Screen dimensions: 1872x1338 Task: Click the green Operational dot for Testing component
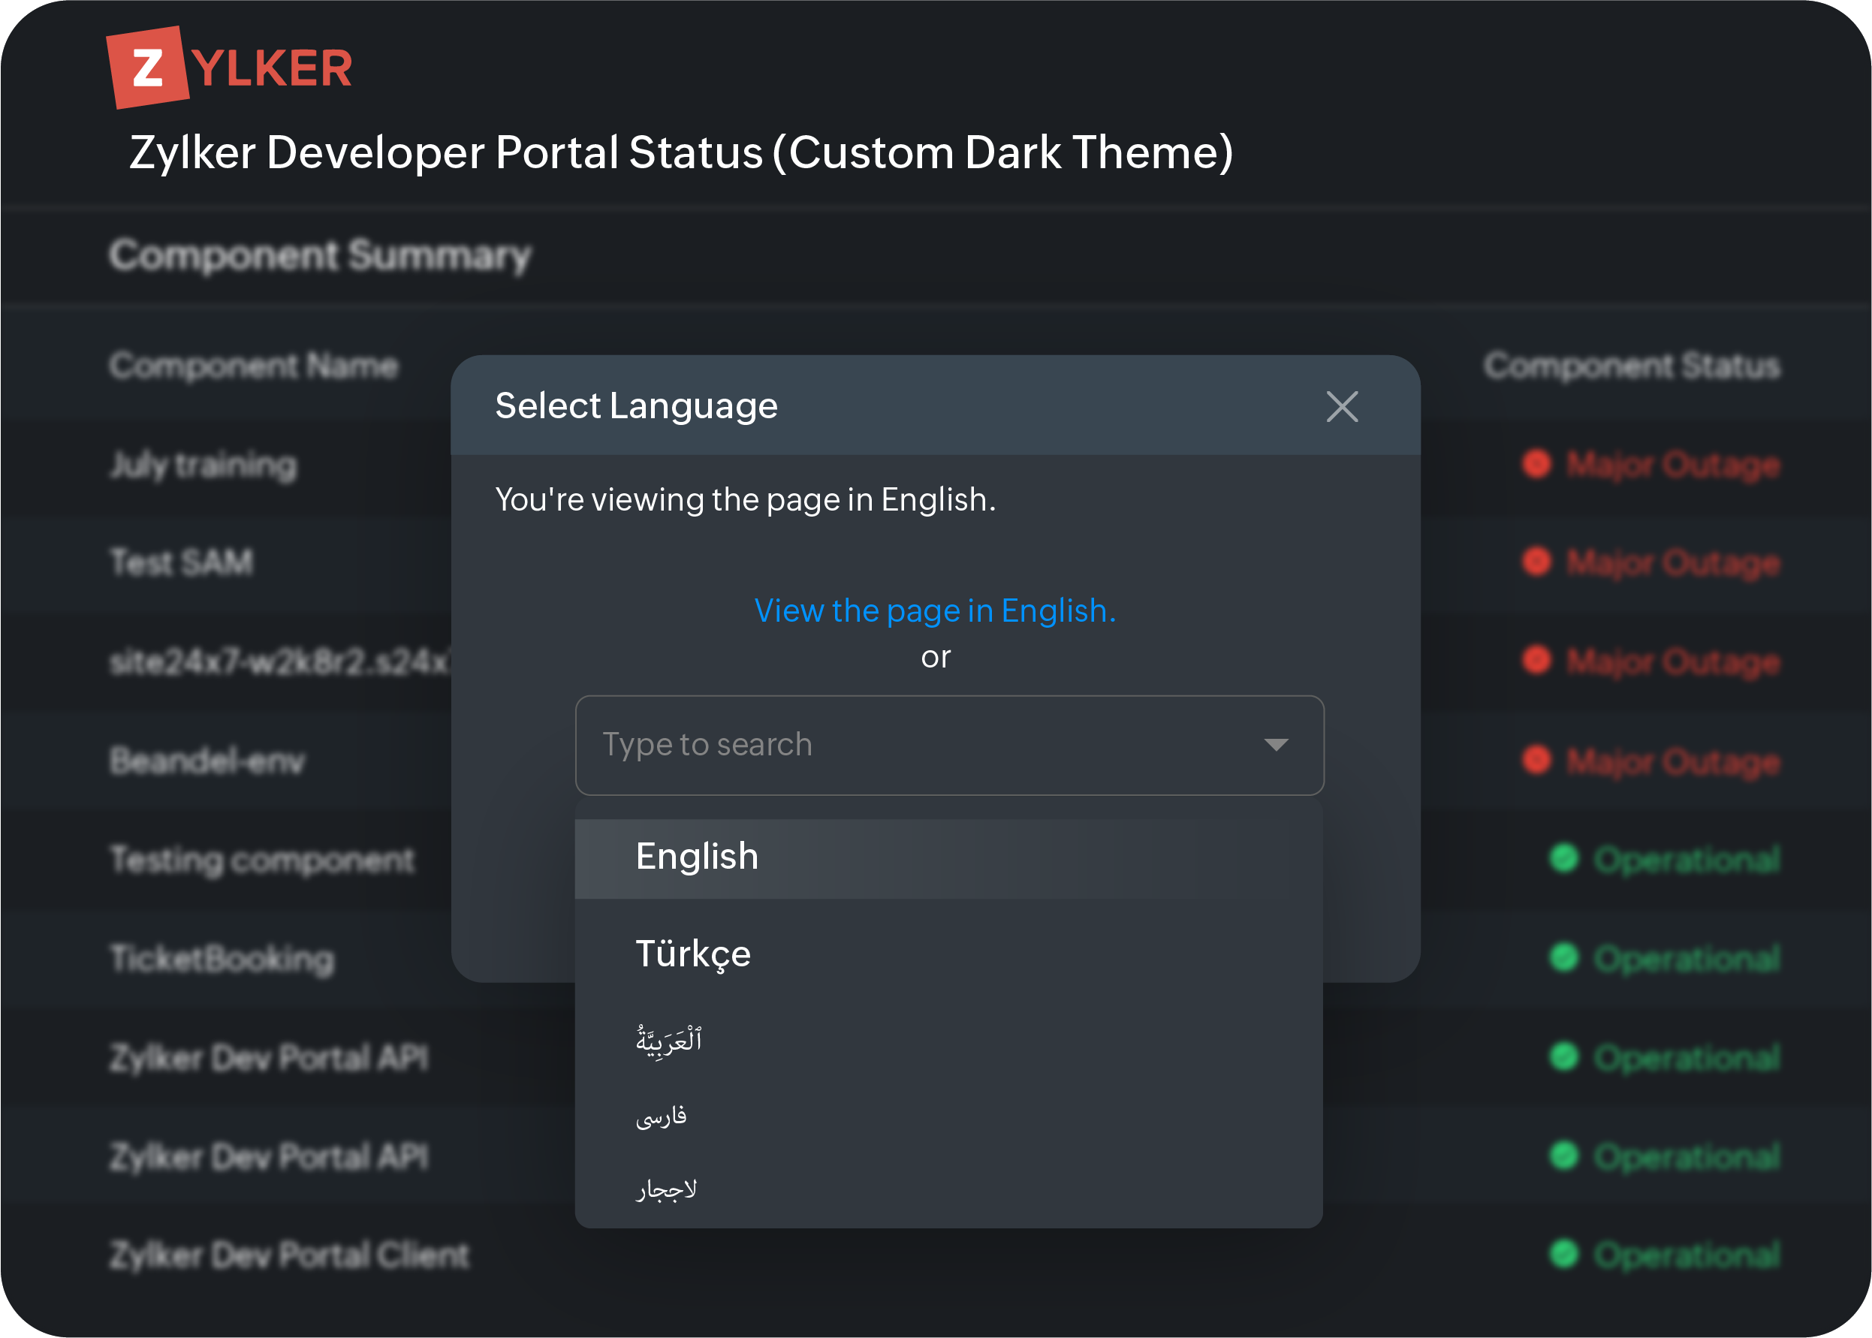click(x=1563, y=859)
